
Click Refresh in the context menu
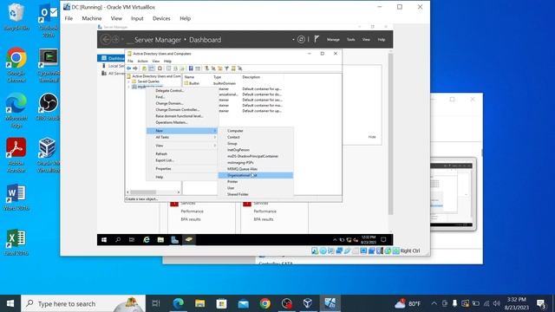click(x=182, y=154)
